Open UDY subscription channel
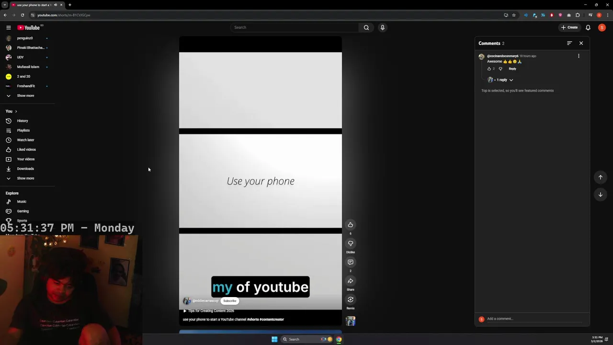 coord(20,57)
